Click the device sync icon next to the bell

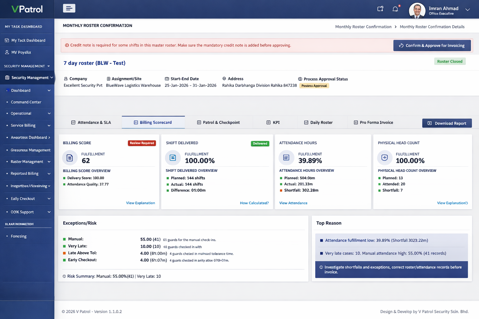coord(380,9)
